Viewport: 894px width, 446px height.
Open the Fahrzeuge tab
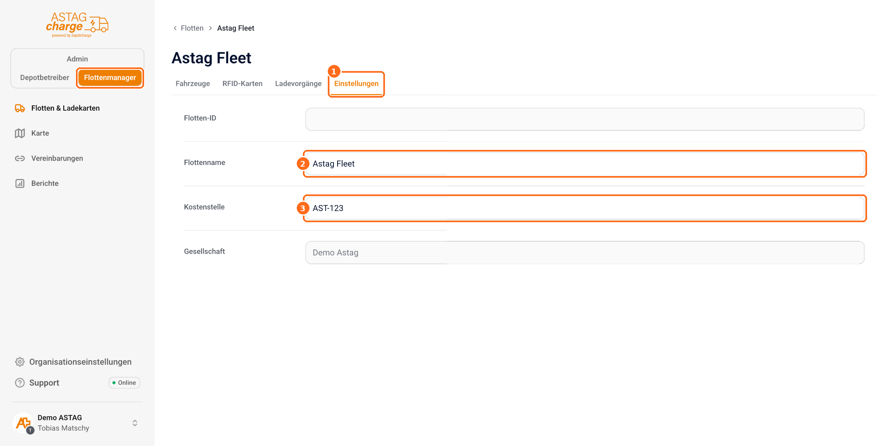[x=193, y=84]
